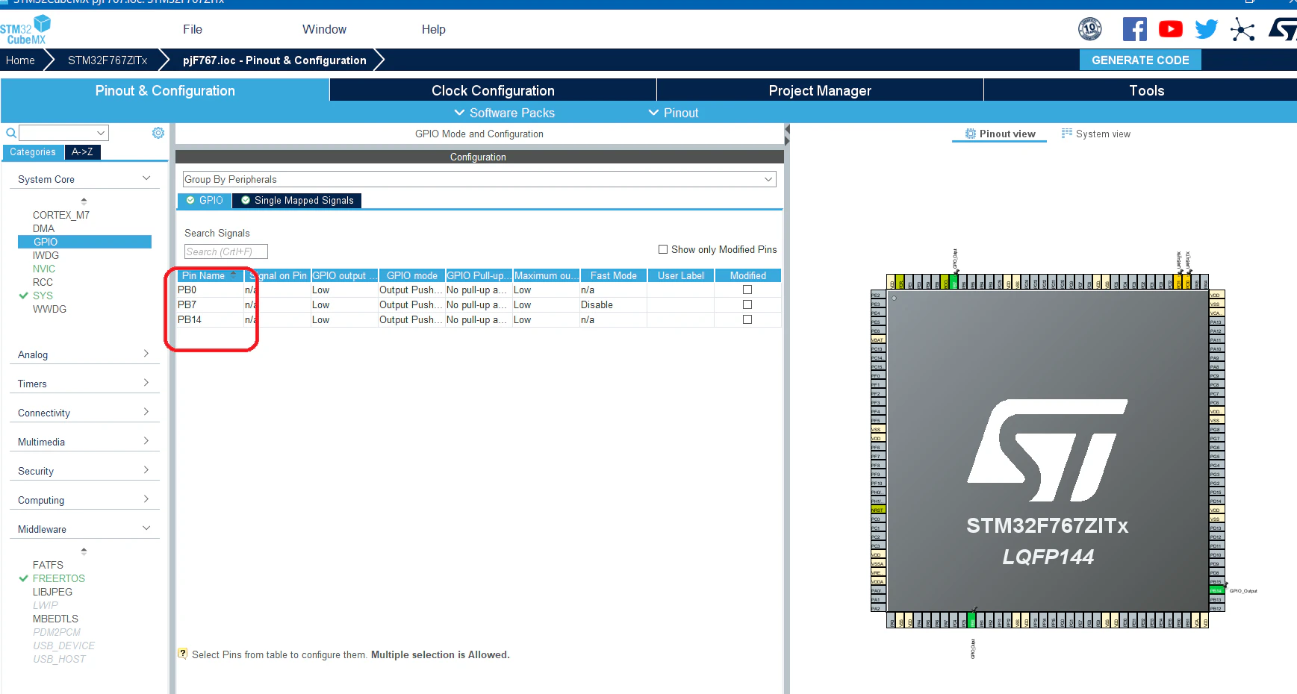The width and height of the screenshot is (1297, 694).
Task: Click the ST community network icon
Action: click(1242, 29)
